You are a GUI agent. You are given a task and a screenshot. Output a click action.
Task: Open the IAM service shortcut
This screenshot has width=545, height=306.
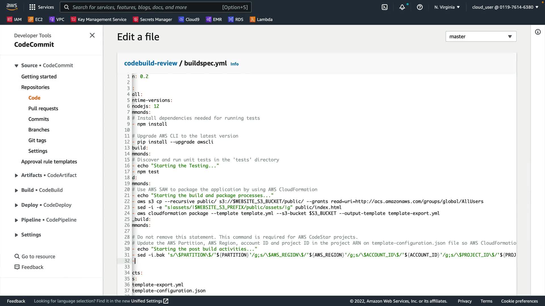(14, 19)
